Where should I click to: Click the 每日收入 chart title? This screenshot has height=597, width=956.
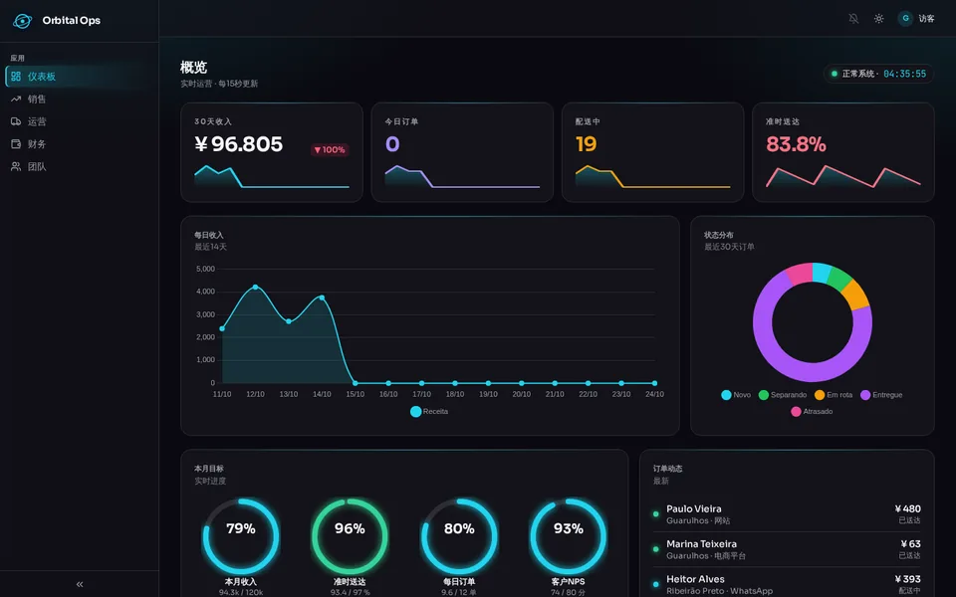coord(209,235)
